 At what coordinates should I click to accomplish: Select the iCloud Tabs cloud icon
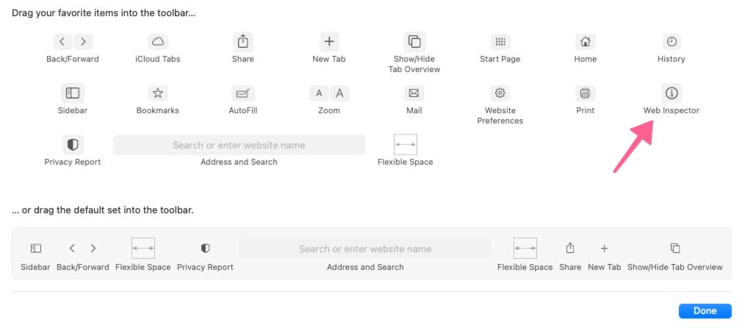pyautogui.click(x=157, y=42)
